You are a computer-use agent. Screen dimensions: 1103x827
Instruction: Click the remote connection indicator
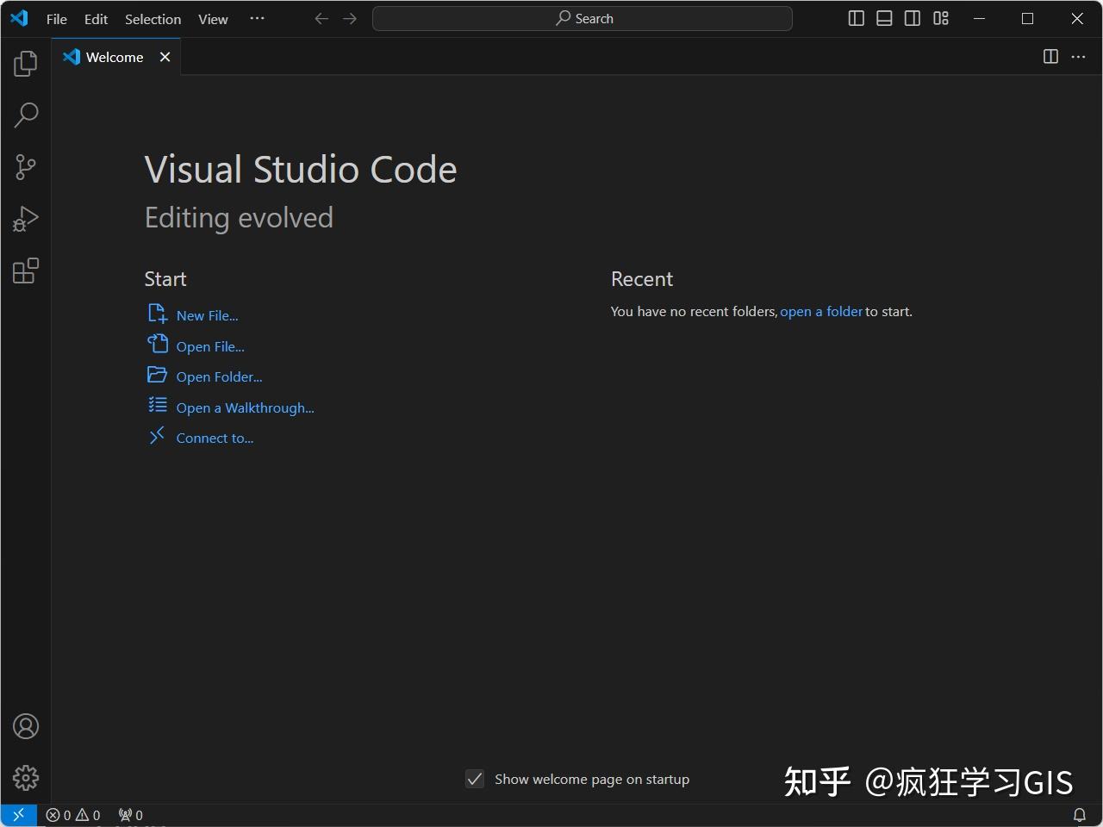pyautogui.click(x=17, y=814)
